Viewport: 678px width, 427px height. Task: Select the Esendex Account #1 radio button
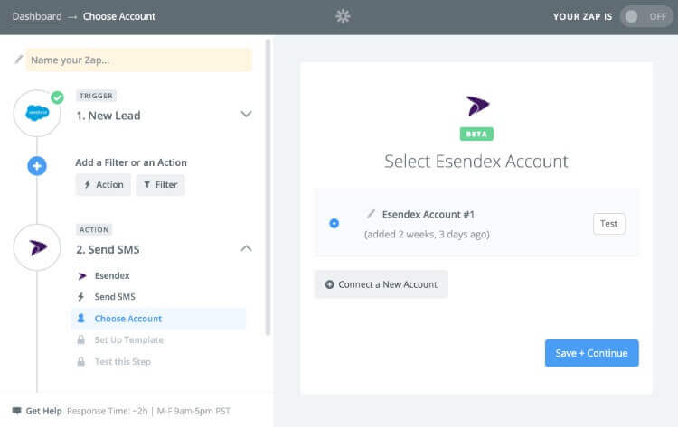334,223
